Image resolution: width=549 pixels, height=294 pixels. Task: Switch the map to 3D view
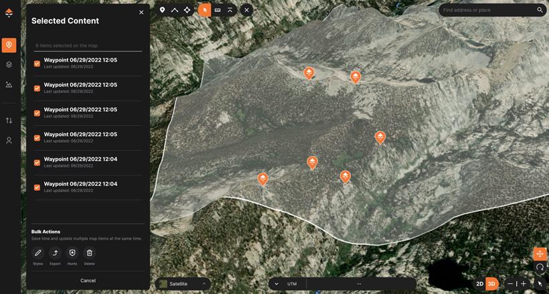[491, 284]
